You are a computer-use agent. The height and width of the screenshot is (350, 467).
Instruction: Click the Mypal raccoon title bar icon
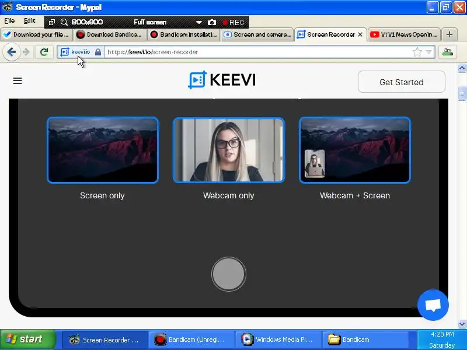pyautogui.click(x=8, y=6)
